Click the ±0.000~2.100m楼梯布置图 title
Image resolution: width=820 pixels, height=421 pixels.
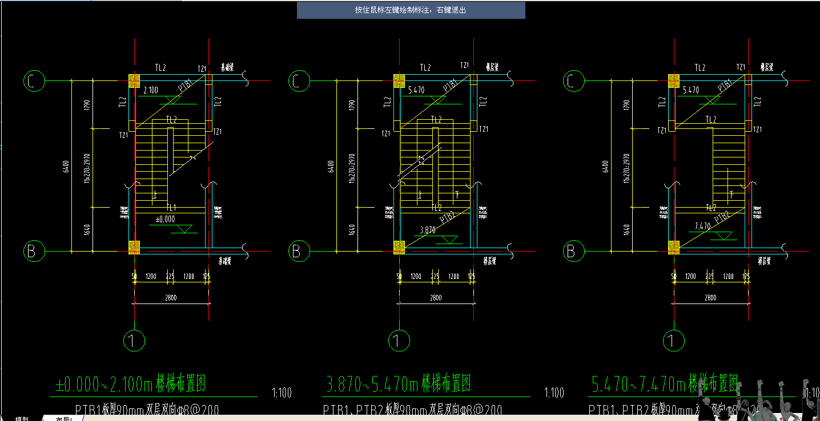tap(130, 384)
